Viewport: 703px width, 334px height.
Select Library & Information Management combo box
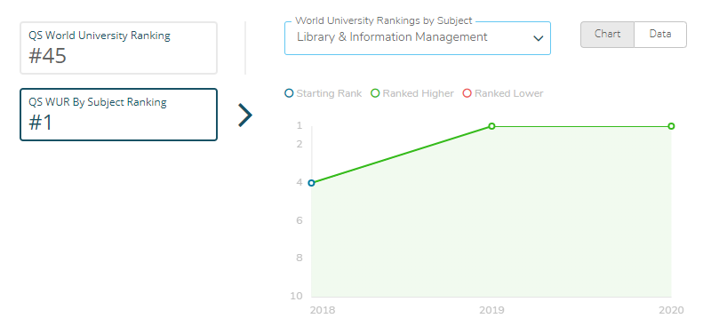[418, 38]
